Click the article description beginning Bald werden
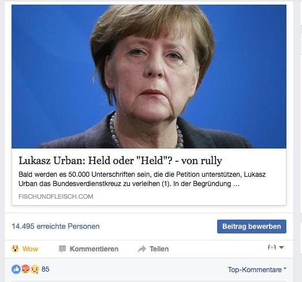The image size is (302, 282). click(142, 179)
